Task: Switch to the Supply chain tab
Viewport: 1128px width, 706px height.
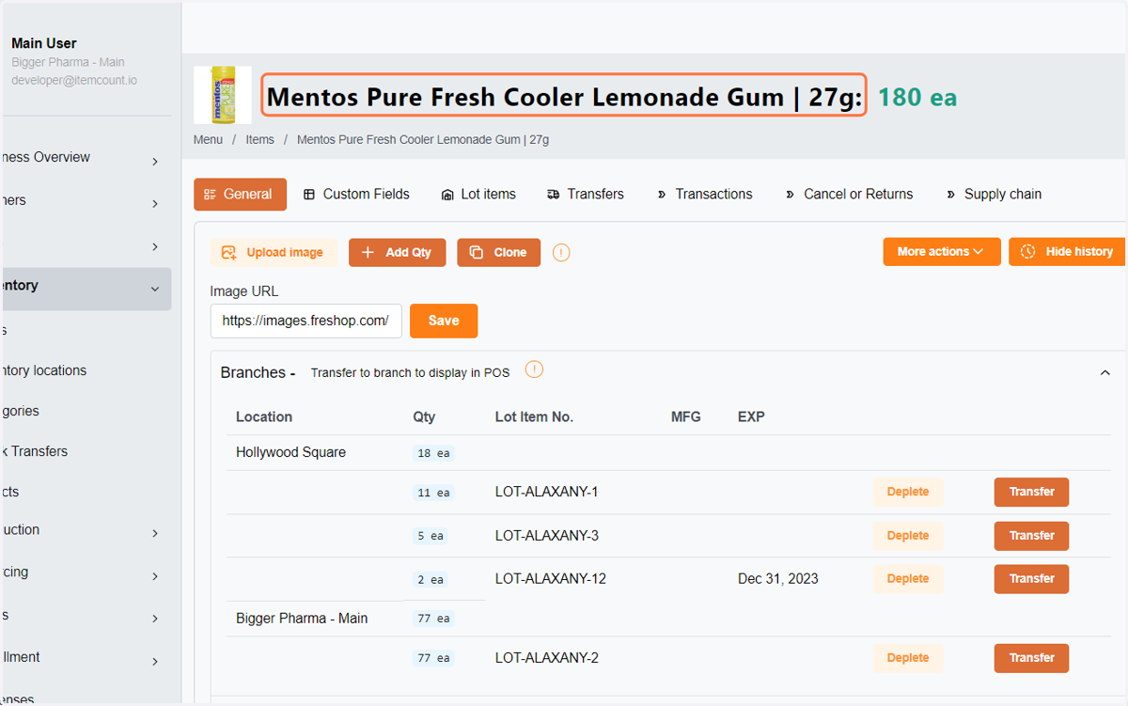Action: tap(994, 195)
